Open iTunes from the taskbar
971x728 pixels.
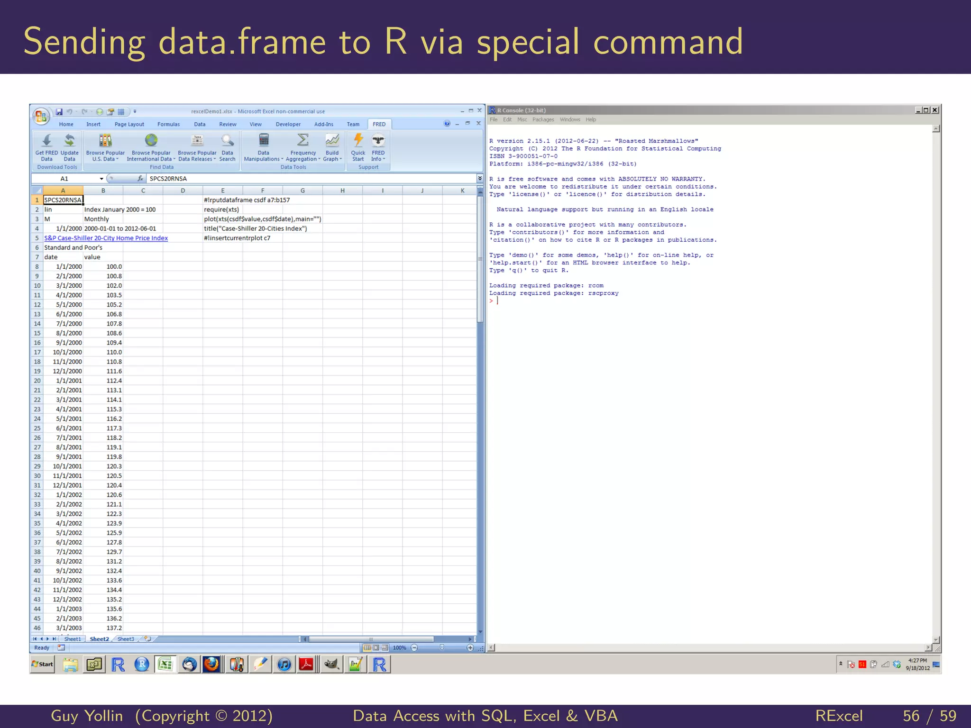(284, 664)
